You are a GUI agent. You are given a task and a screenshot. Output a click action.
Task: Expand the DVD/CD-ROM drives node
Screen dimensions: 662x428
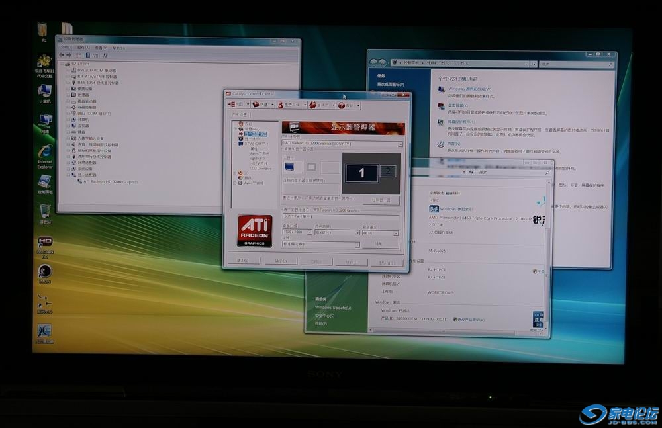coord(69,70)
